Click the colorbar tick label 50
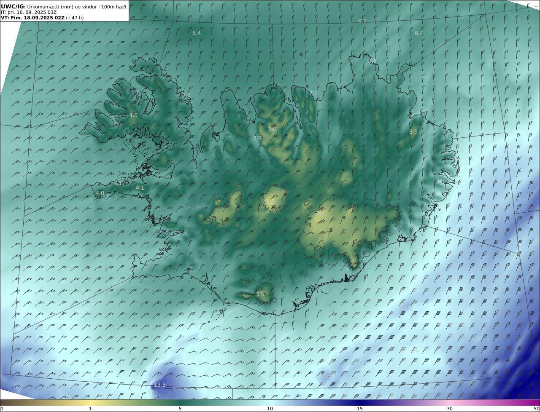The width and height of the screenshot is (540, 412). point(537,409)
